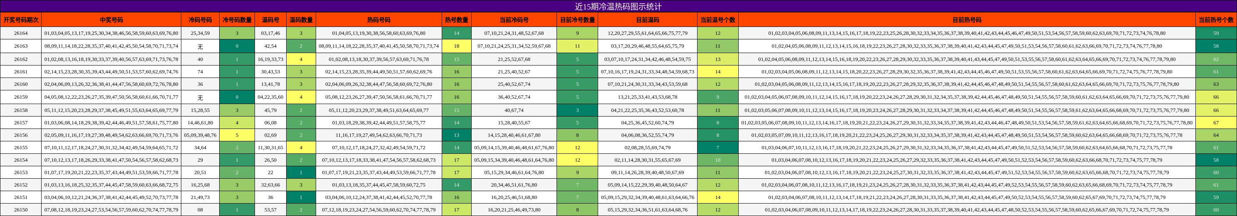Click the current cold count 3 in row 26158
The height and width of the screenshot is (216, 1237).
[x=577, y=110]
